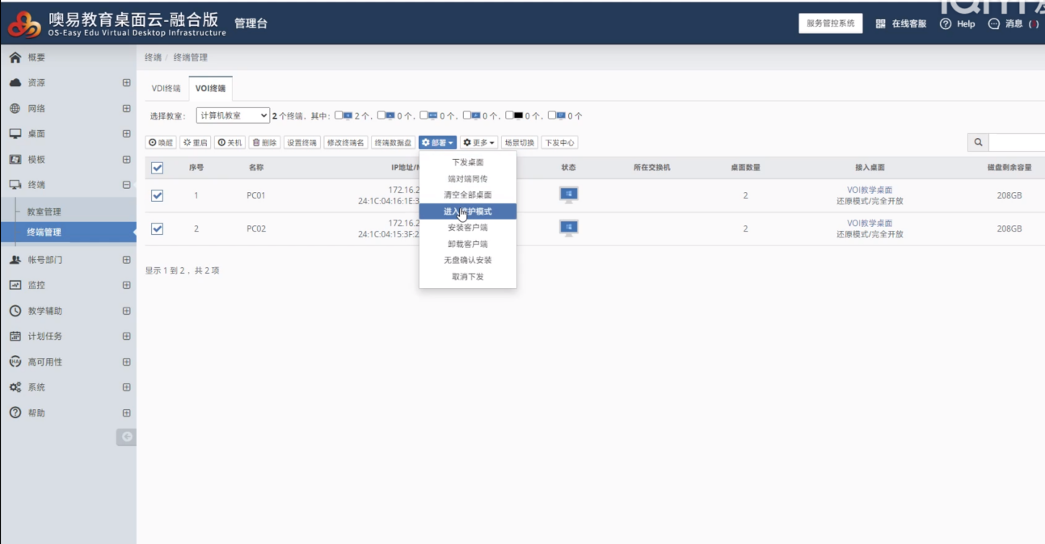This screenshot has height=544, width=1045.
Task: Click the 消息 message icon
Action: point(994,24)
